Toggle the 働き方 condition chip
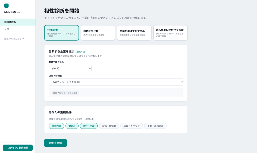The image size is (257, 153). [72, 126]
